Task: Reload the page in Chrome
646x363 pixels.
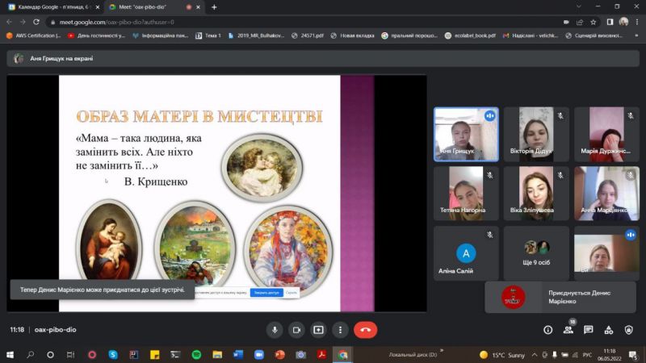Action: [x=36, y=22]
